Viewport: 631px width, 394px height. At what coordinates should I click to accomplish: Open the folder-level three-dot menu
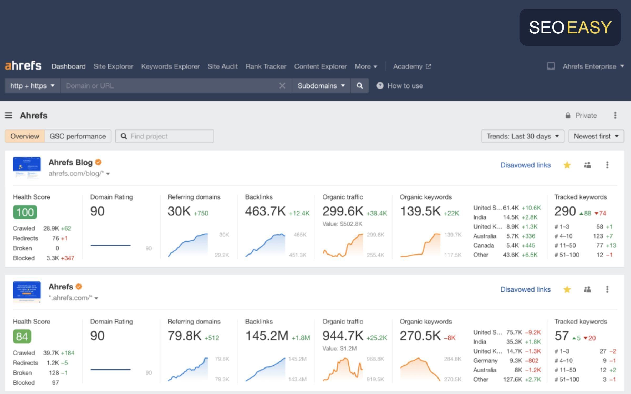615,115
